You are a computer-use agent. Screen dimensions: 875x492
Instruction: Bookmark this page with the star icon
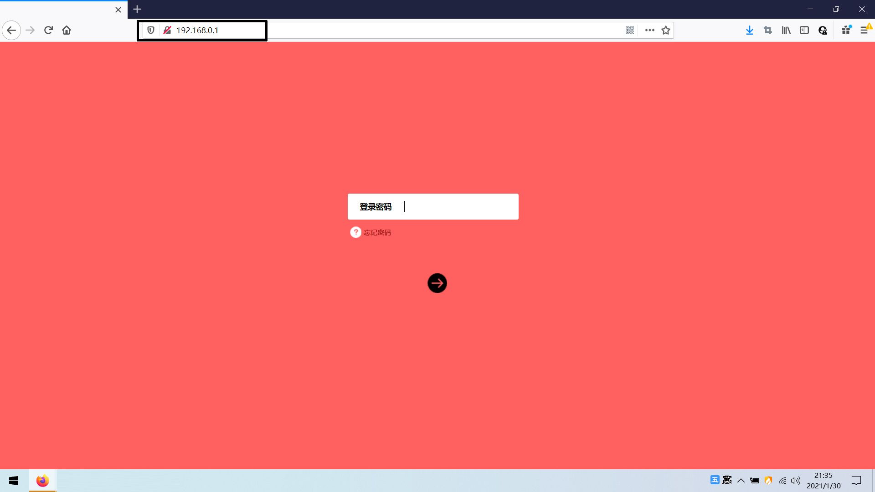[666, 30]
